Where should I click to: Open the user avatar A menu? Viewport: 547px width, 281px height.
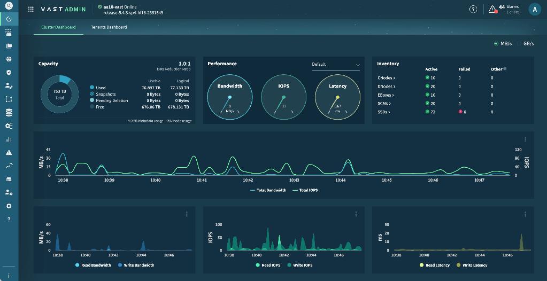point(535,10)
